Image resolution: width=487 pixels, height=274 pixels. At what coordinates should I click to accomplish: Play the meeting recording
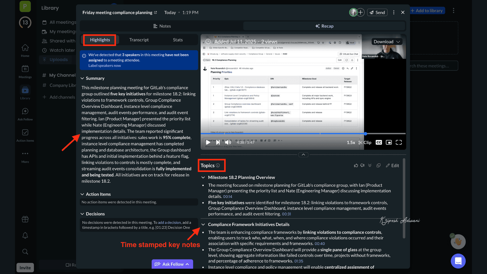[208, 142]
